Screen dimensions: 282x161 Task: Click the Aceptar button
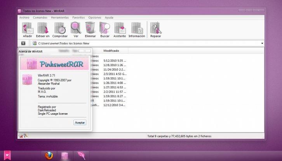coord(80,122)
